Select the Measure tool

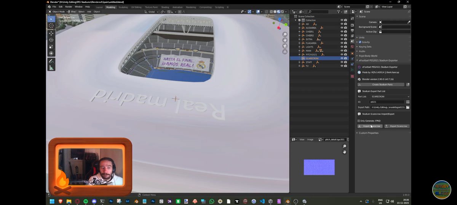click(51, 68)
